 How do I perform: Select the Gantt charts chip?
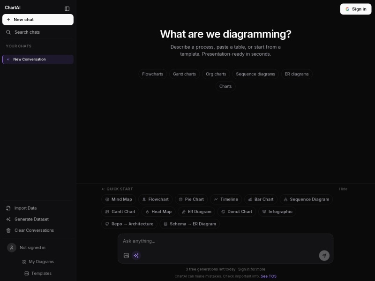(184, 74)
